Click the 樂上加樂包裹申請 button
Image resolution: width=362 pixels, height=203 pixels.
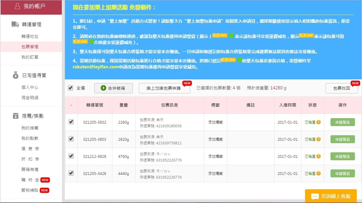pos(164,89)
